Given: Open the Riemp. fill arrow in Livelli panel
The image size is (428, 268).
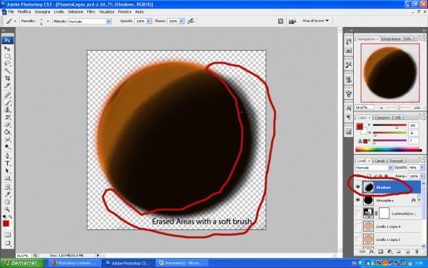Looking at the screenshot, I should pyautogui.click(x=422, y=176).
